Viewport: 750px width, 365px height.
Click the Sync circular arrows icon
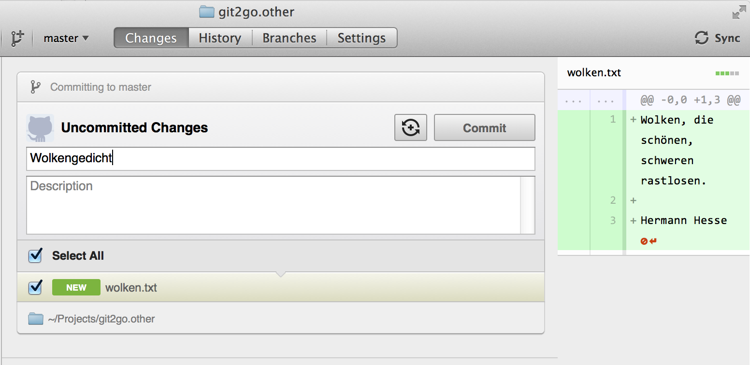click(702, 38)
